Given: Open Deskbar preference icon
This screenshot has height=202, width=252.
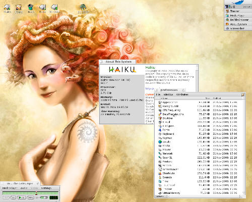Looking at the screenshot, I should pyautogui.click(x=160, y=118).
